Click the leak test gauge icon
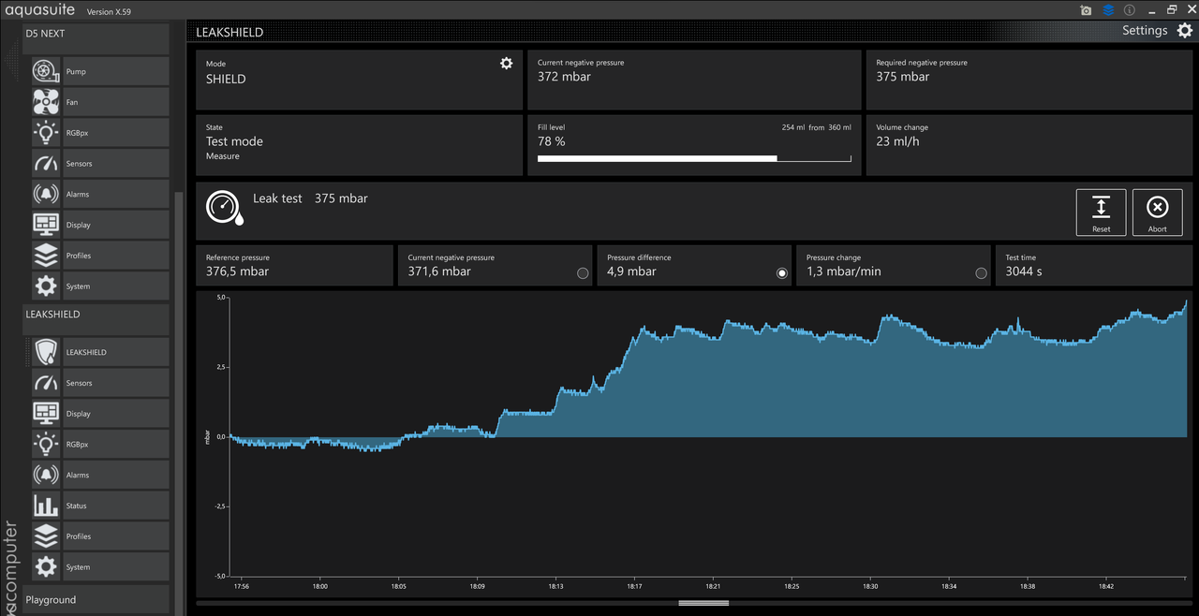 tap(225, 208)
